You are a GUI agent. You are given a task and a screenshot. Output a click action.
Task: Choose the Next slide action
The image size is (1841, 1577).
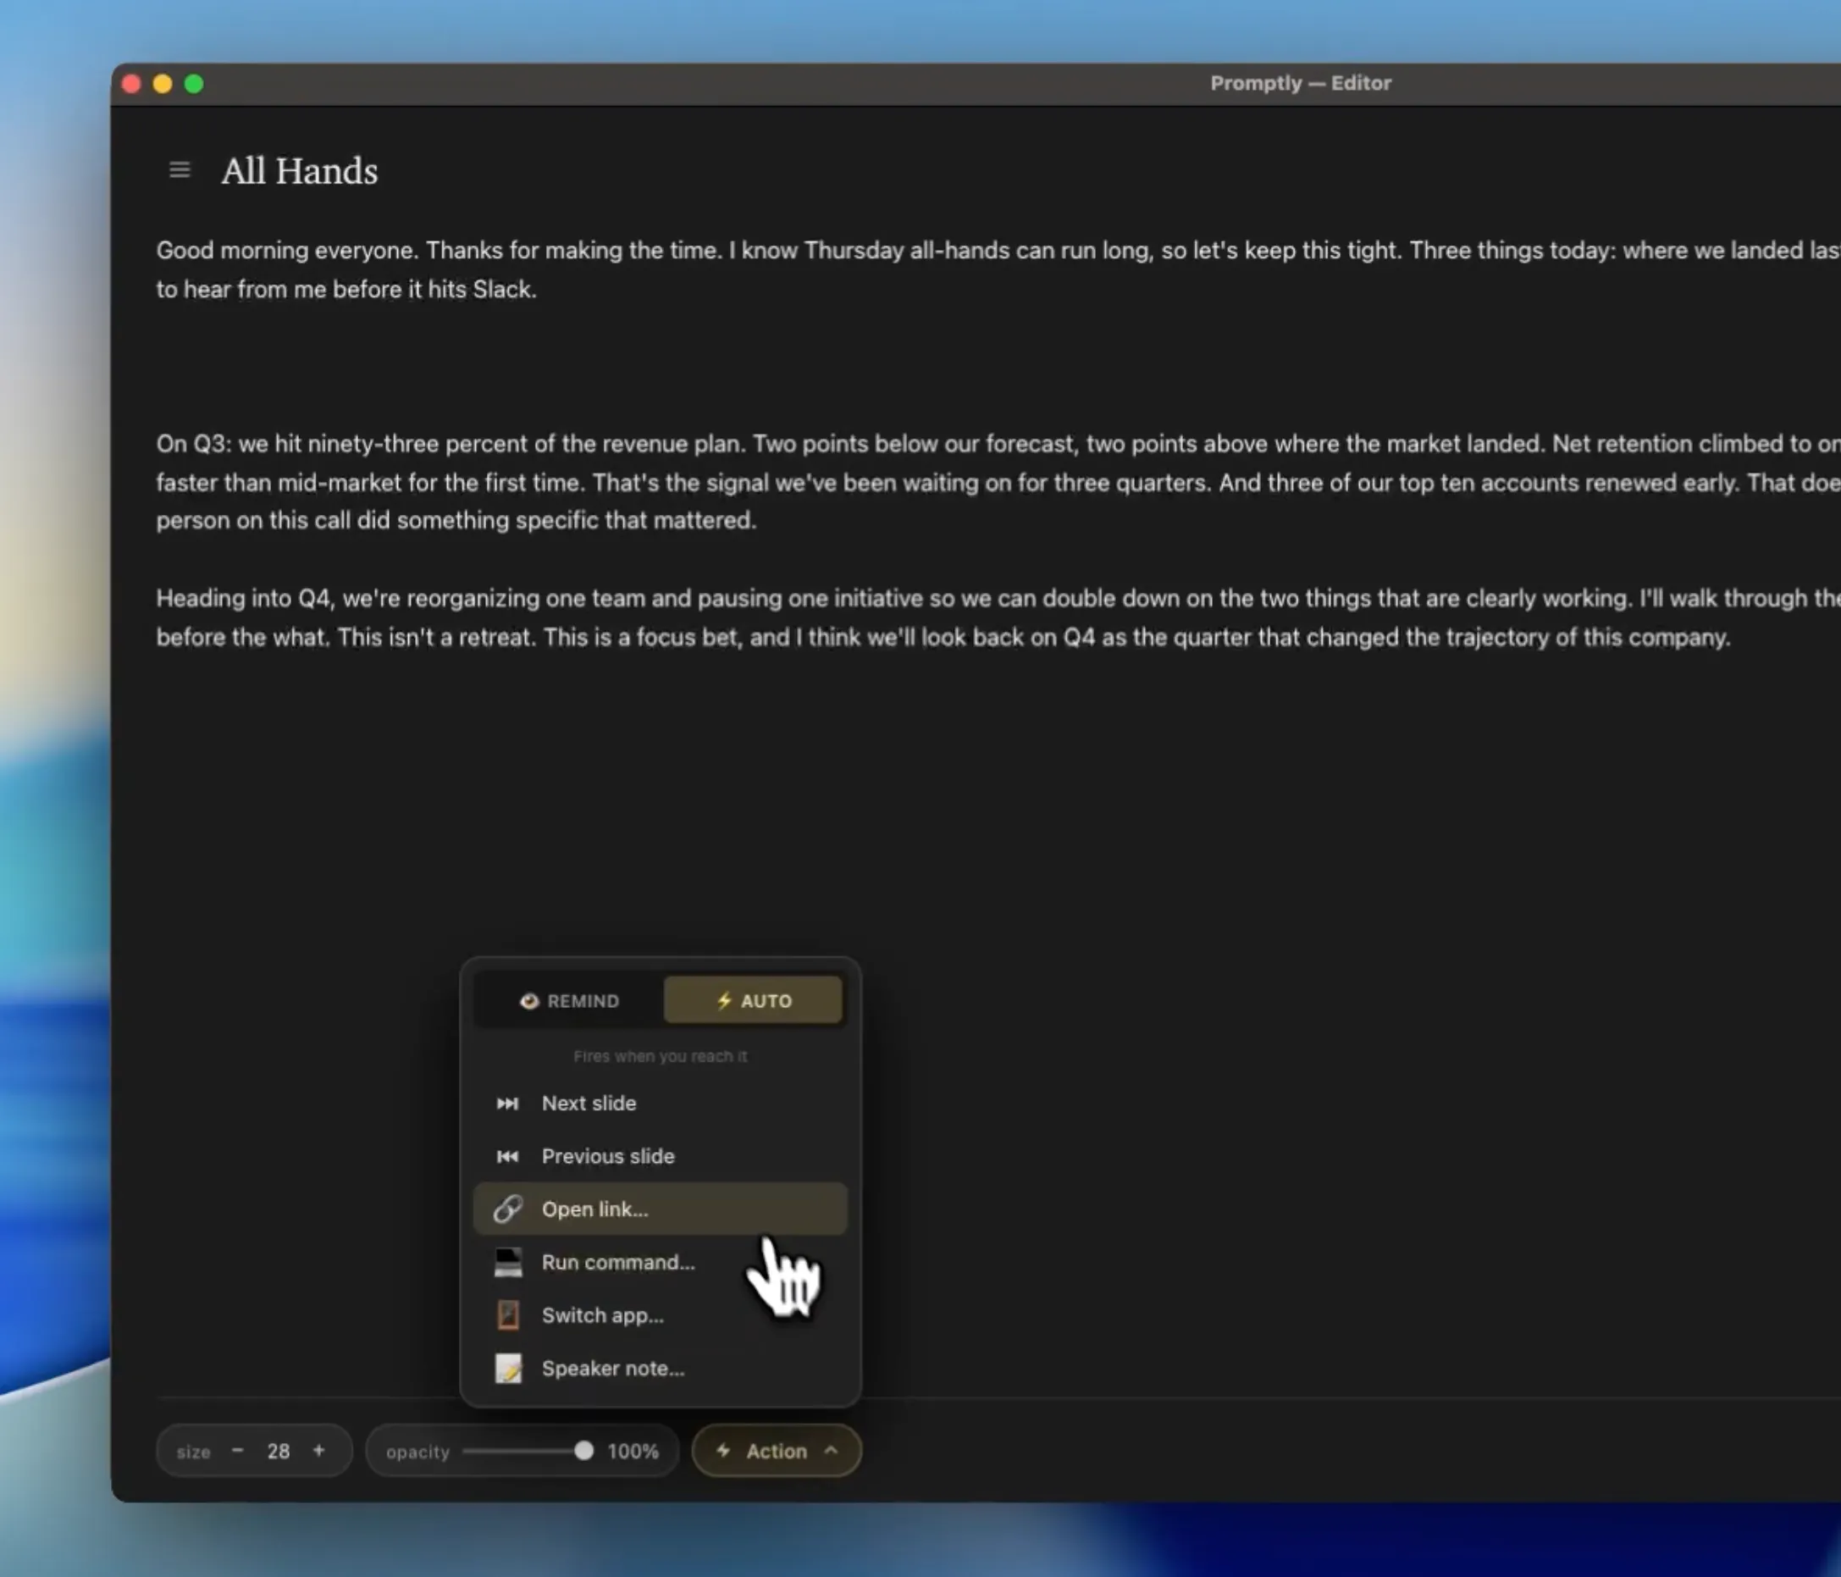tap(661, 1103)
